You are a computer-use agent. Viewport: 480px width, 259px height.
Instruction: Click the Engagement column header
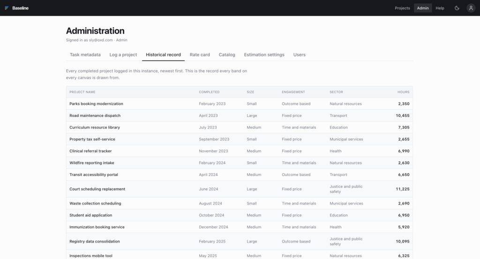click(293, 92)
